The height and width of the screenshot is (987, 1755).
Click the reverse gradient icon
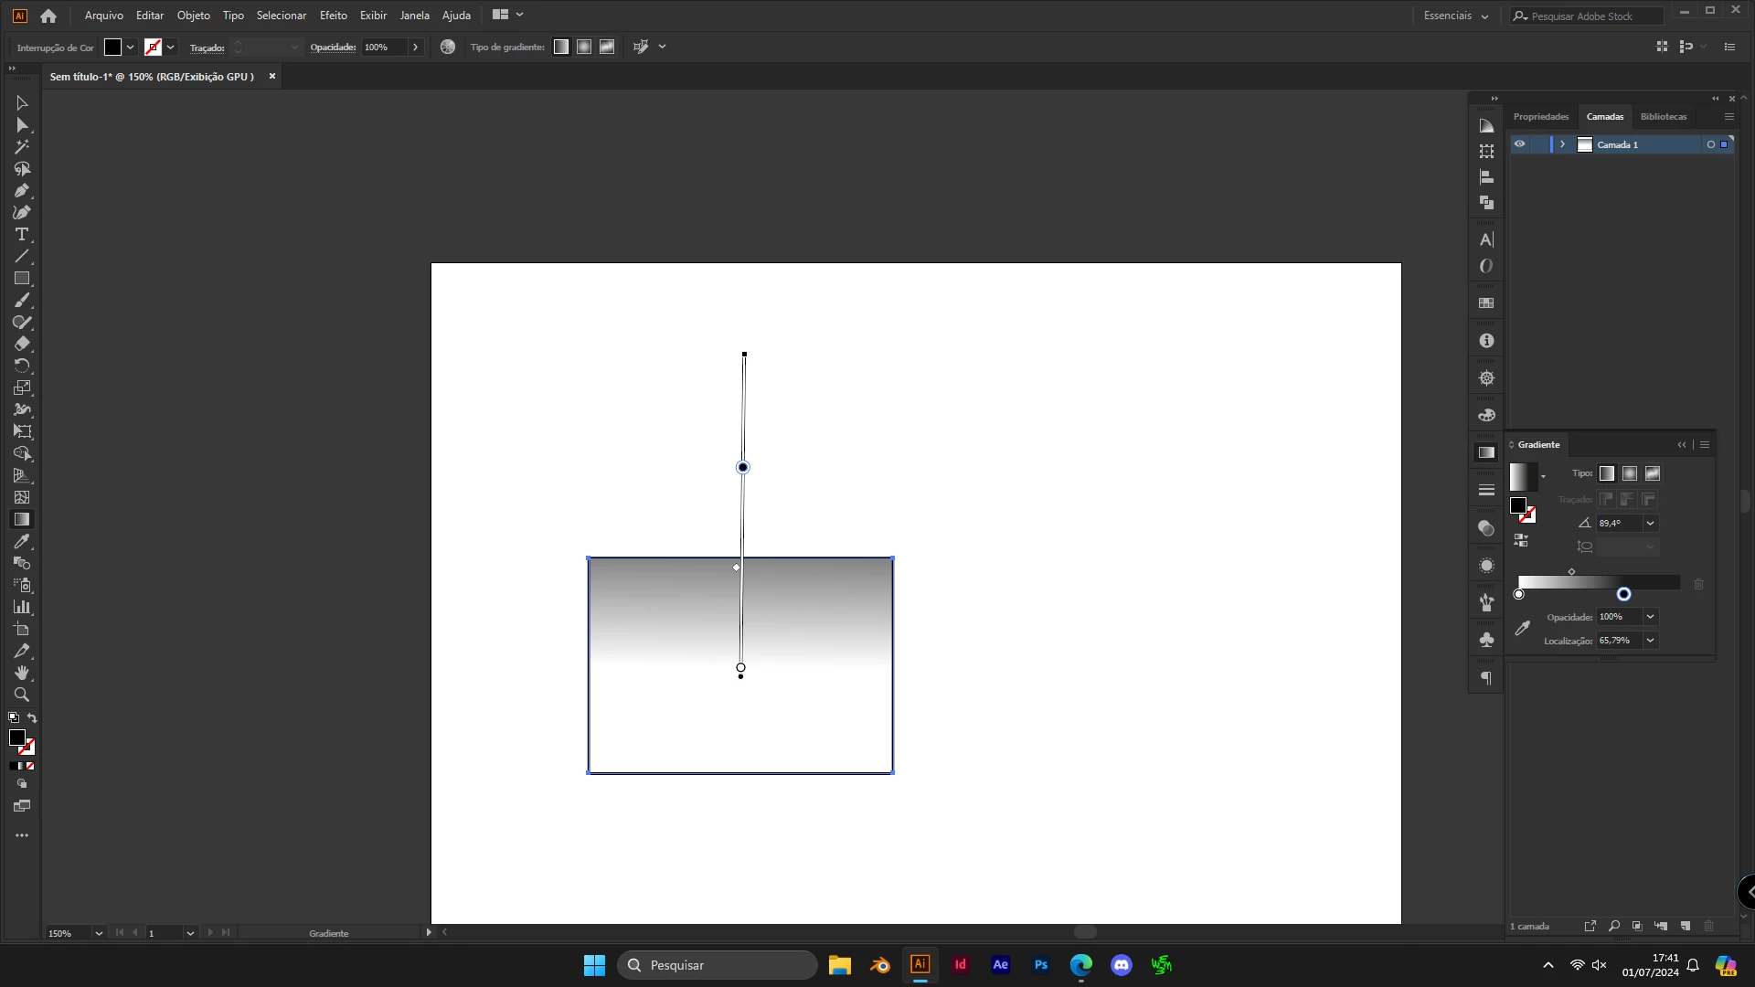coord(1521,541)
